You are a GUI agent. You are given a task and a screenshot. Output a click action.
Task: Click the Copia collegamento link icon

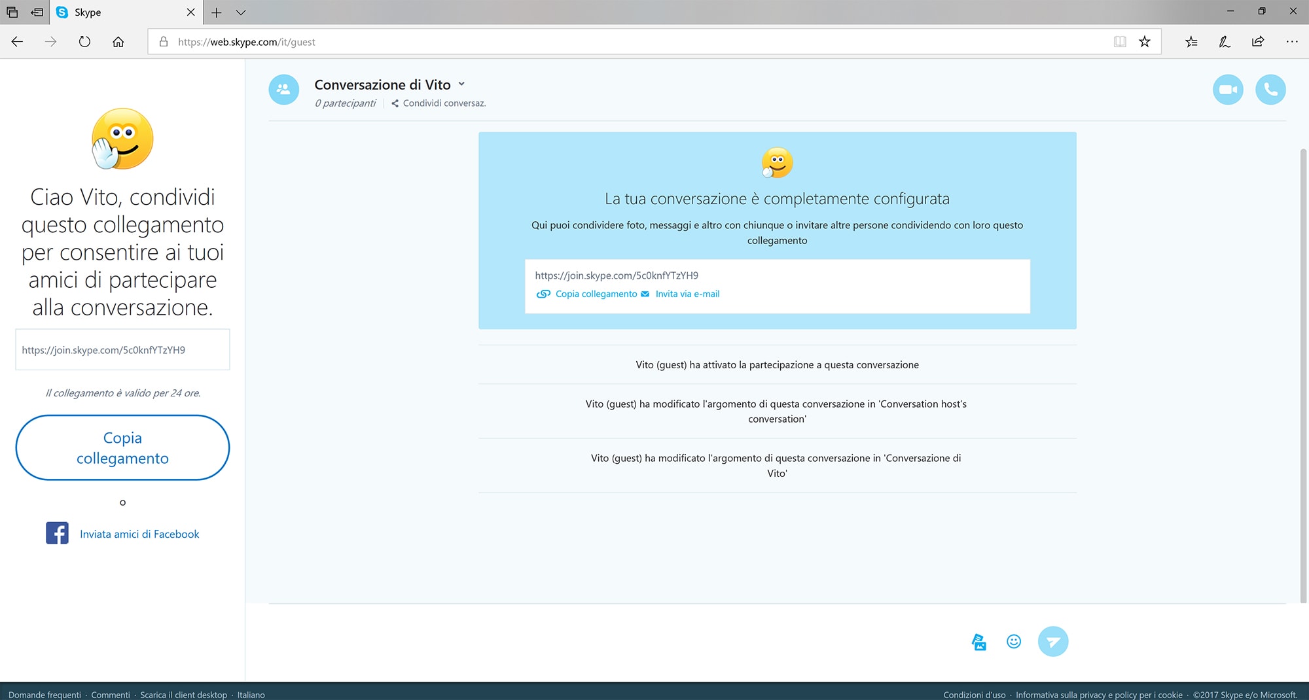(544, 294)
